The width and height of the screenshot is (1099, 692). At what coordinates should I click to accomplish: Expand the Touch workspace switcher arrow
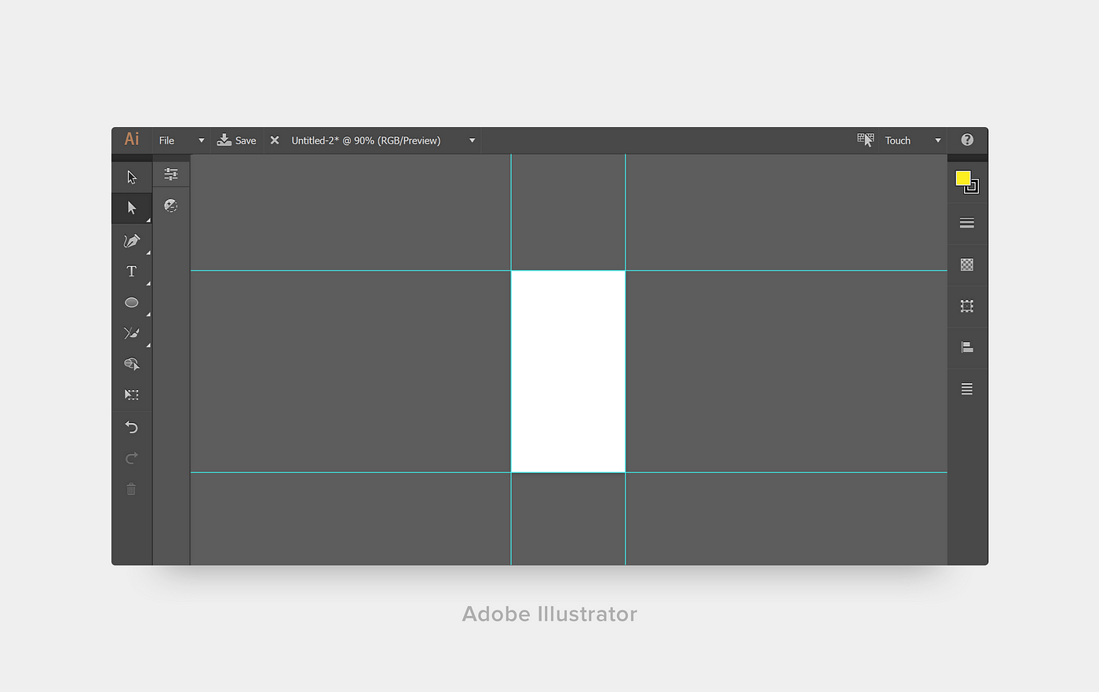pyautogui.click(x=937, y=140)
